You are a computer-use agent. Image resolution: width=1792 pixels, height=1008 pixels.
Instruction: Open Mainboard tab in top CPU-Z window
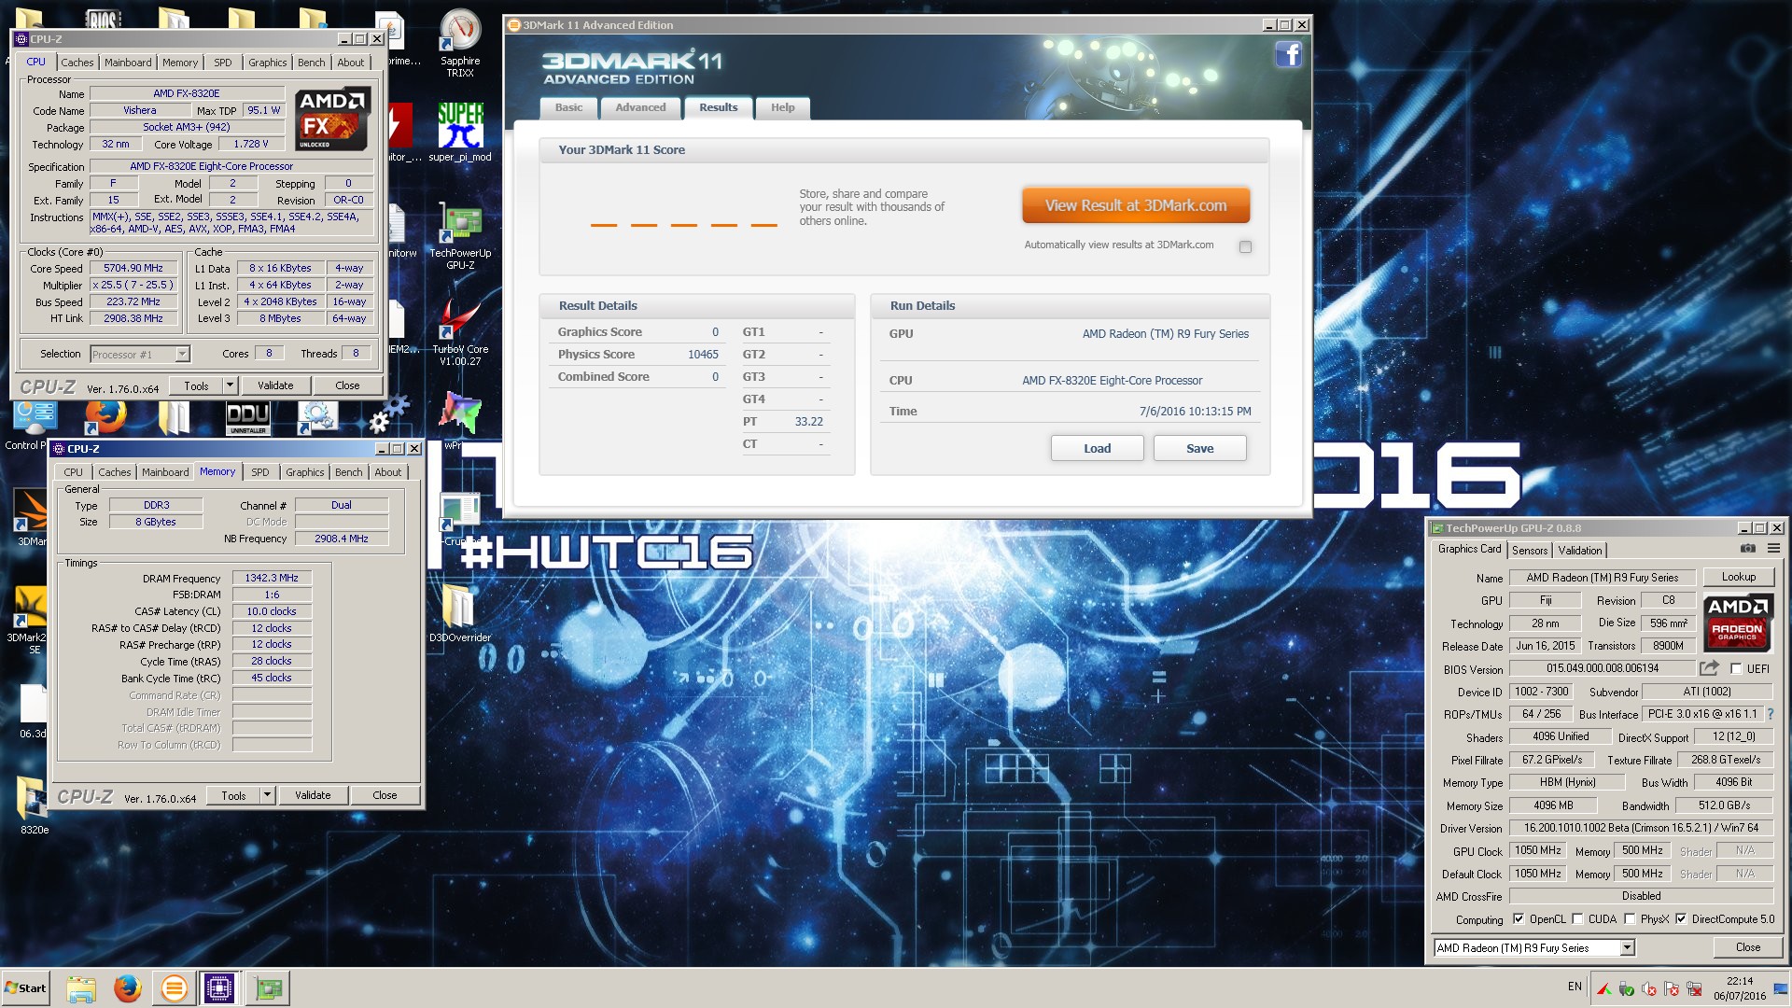[128, 63]
